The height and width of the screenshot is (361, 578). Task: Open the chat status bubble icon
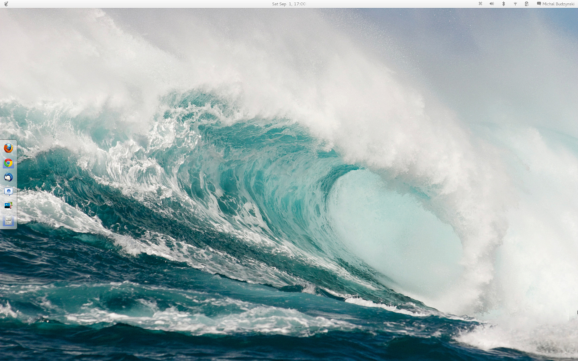pyautogui.click(x=539, y=4)
